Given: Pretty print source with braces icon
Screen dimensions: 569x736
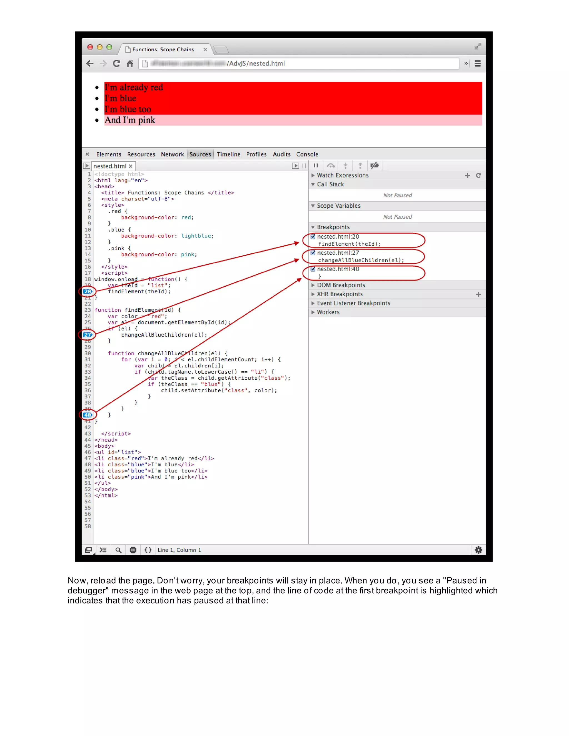Looking at the screenshot, I should pos(148,550).
